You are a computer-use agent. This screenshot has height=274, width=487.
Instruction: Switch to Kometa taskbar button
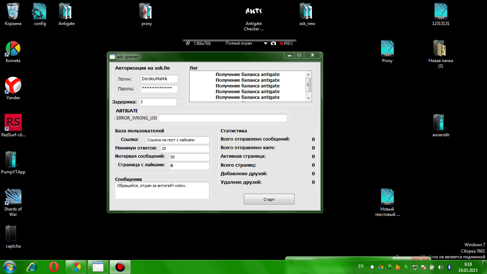(76, 267)
